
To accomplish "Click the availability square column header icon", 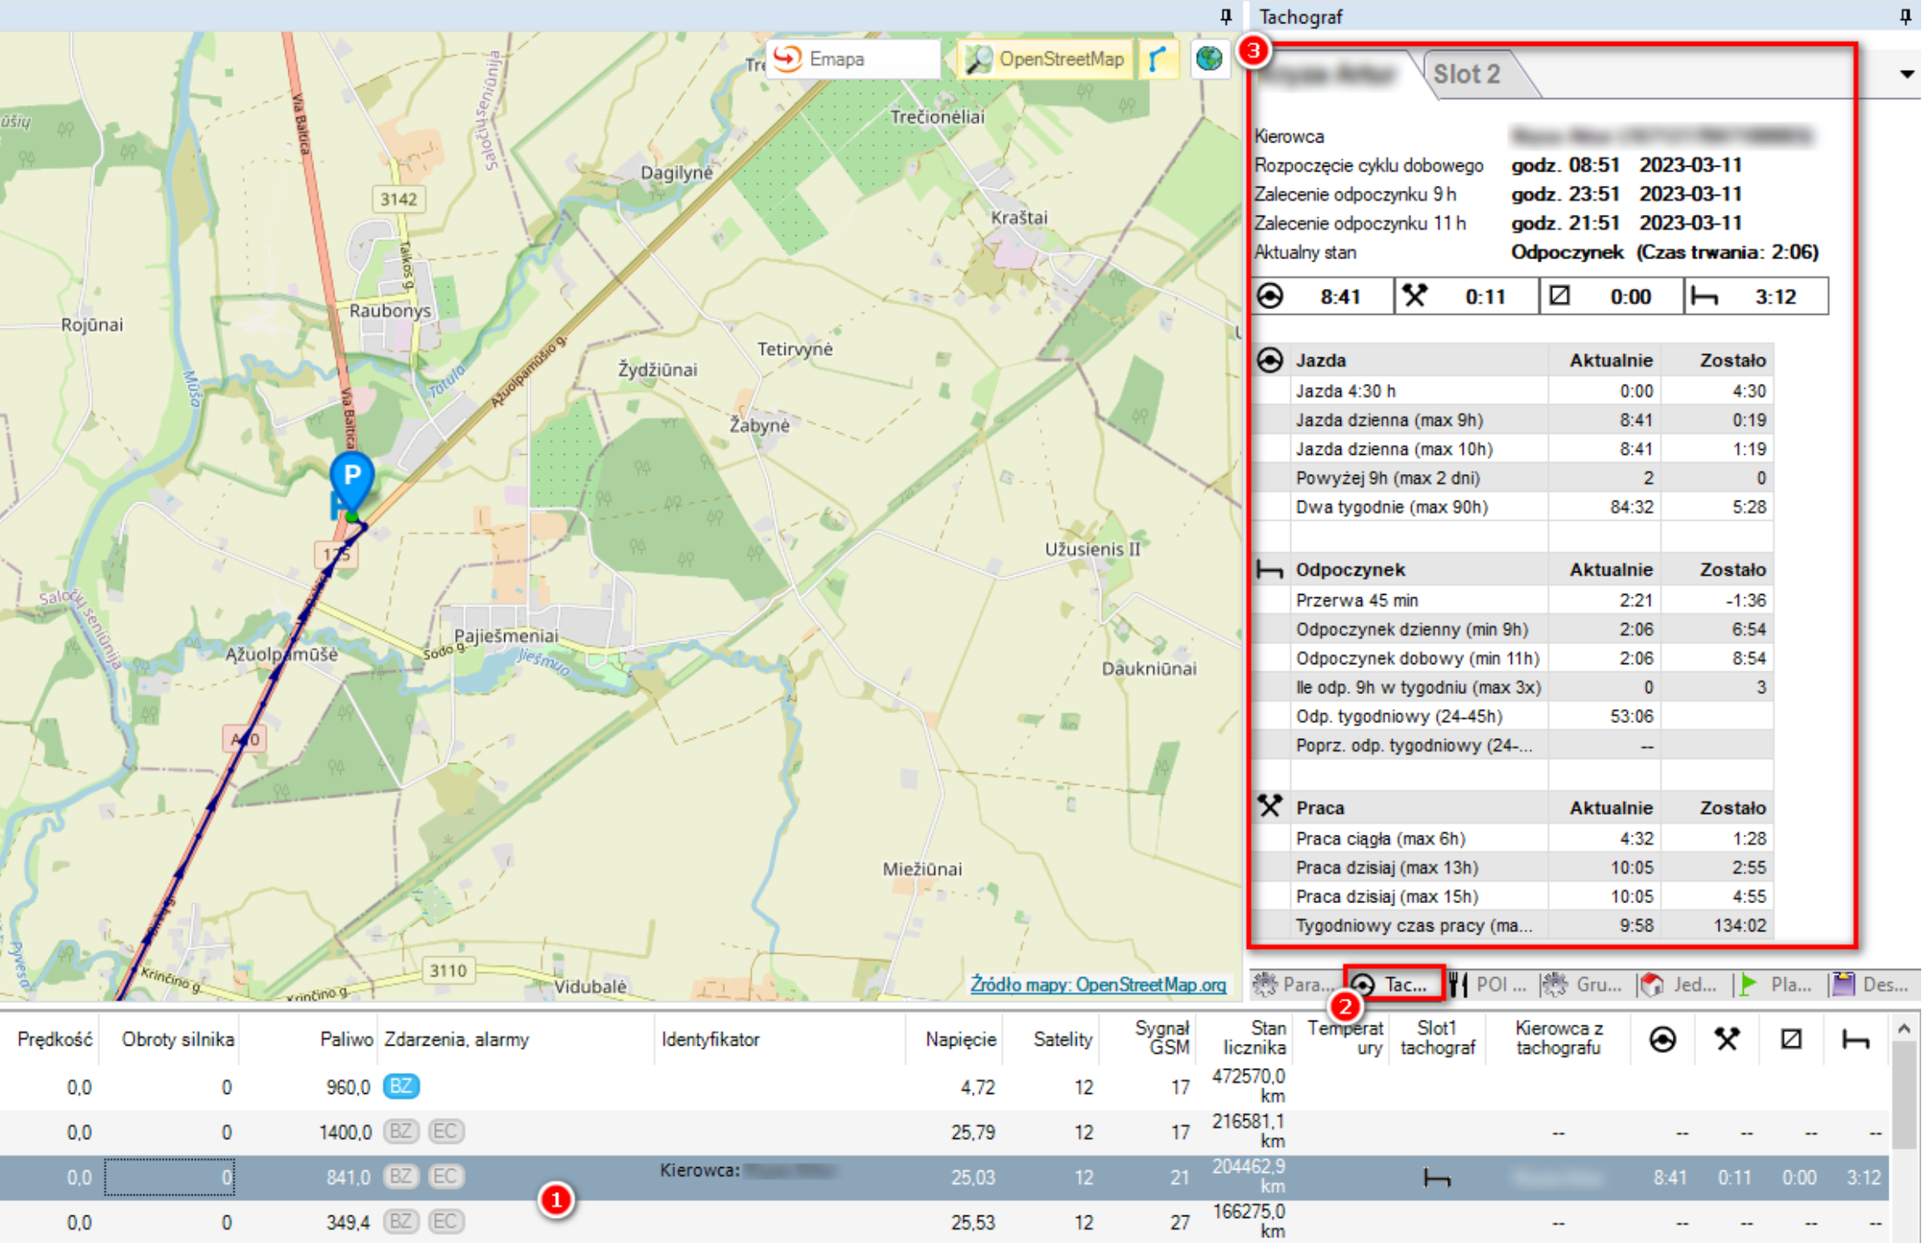I will (x=1791, y=1039).
